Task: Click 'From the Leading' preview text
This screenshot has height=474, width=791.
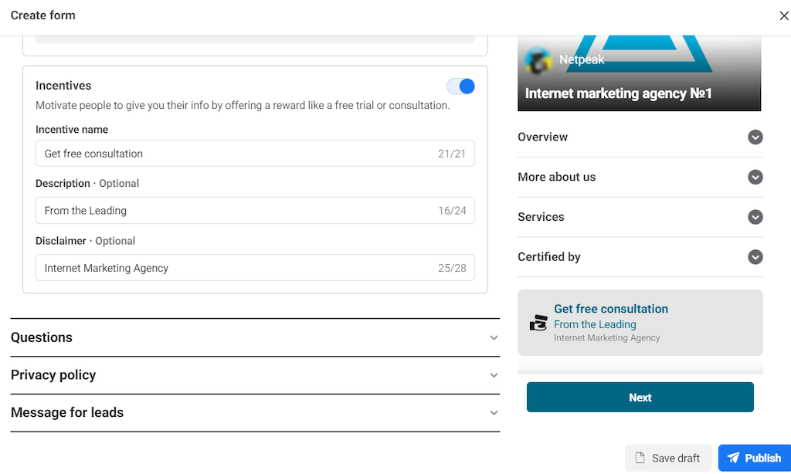Action: 595,324
